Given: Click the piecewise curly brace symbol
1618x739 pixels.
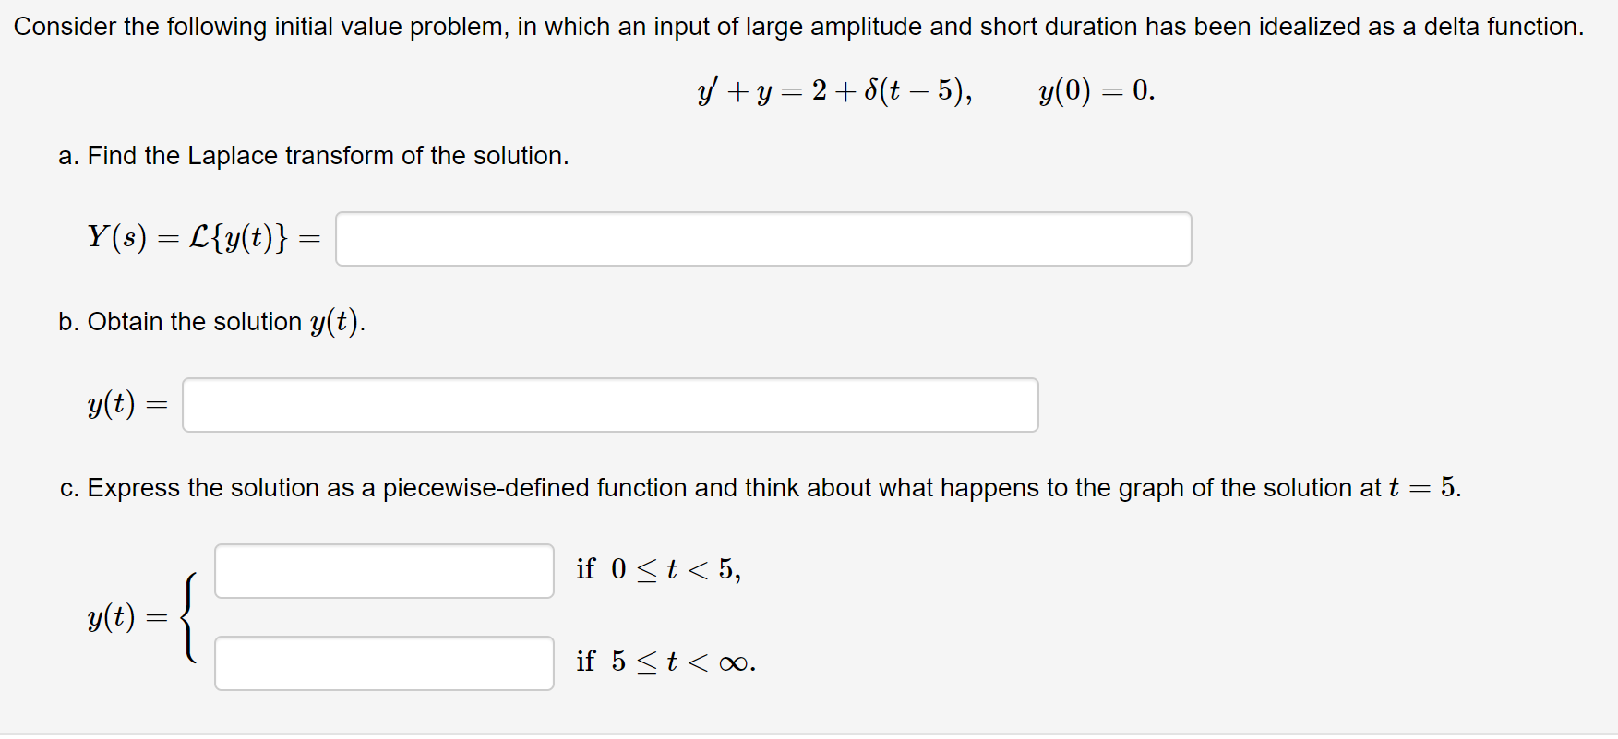Looking at the screenshot, I should point(190,616).
